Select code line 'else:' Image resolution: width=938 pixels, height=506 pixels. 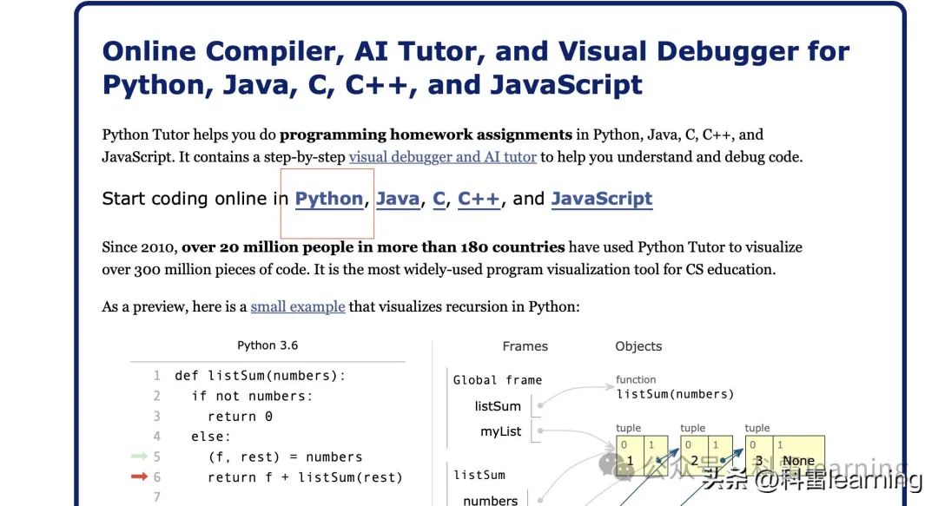pos(210,437)
